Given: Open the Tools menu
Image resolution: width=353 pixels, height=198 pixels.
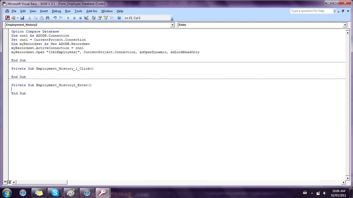Looking at the screenshot, I should tap(78, 11).
